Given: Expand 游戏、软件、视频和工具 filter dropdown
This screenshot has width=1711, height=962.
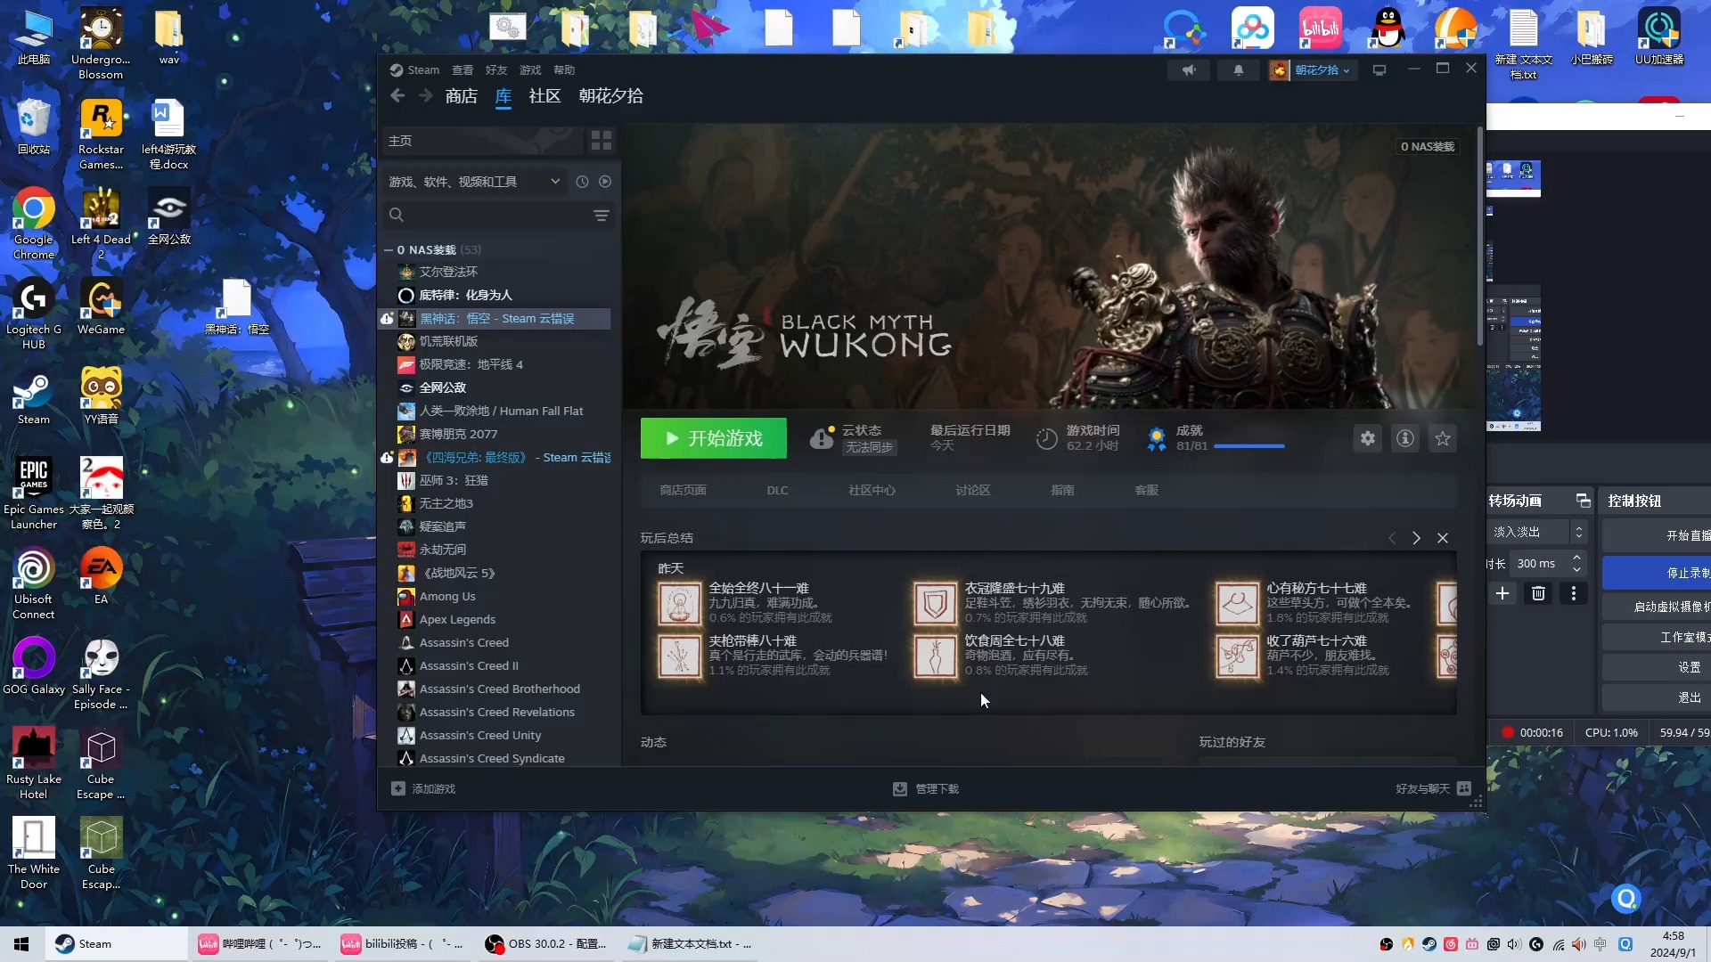Looking at the screenshot, I should (x=474, y=182).
